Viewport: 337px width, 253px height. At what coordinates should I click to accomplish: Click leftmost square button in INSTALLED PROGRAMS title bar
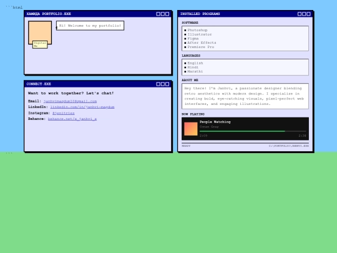300,14
